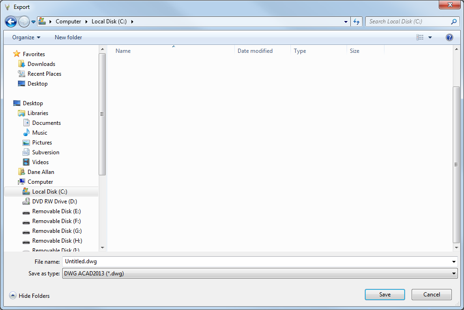Expand the arrow after Computer breadcrumb
The height and width of the screenshot is (310, 464).
point(87,22)
